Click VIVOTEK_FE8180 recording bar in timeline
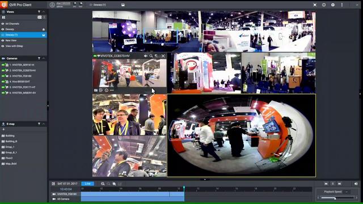Image resolution: width=363 pixels, height=204 pixels. [x=132, y=194]
